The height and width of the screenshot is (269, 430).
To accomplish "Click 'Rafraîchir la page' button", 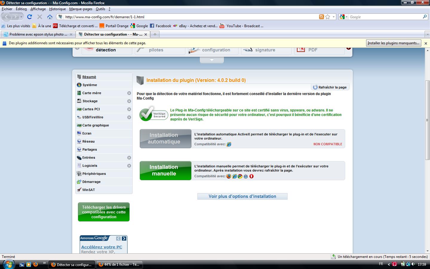I will [330, 87].
